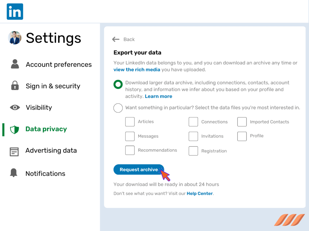Click the Sign in & security lock icon
The height and width of the screenshot is (231, 309).
coord(14,86)
